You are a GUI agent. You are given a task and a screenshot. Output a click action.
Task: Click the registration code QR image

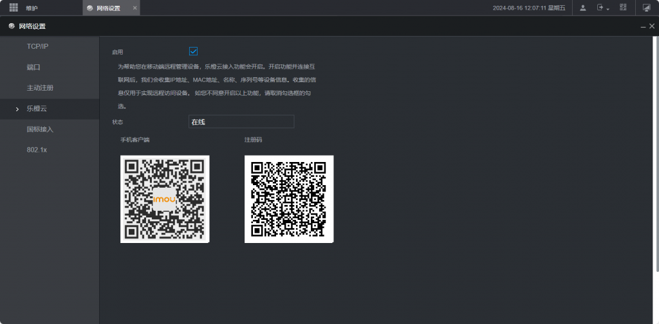pos(289,199)
